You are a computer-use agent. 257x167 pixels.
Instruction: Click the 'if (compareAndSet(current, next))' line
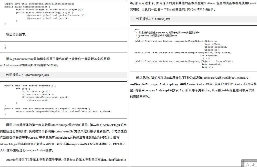click(45, 97)
